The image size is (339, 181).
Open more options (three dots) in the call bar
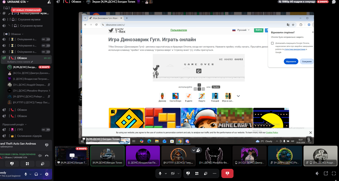pyautogui.click(x=214, y=173)
